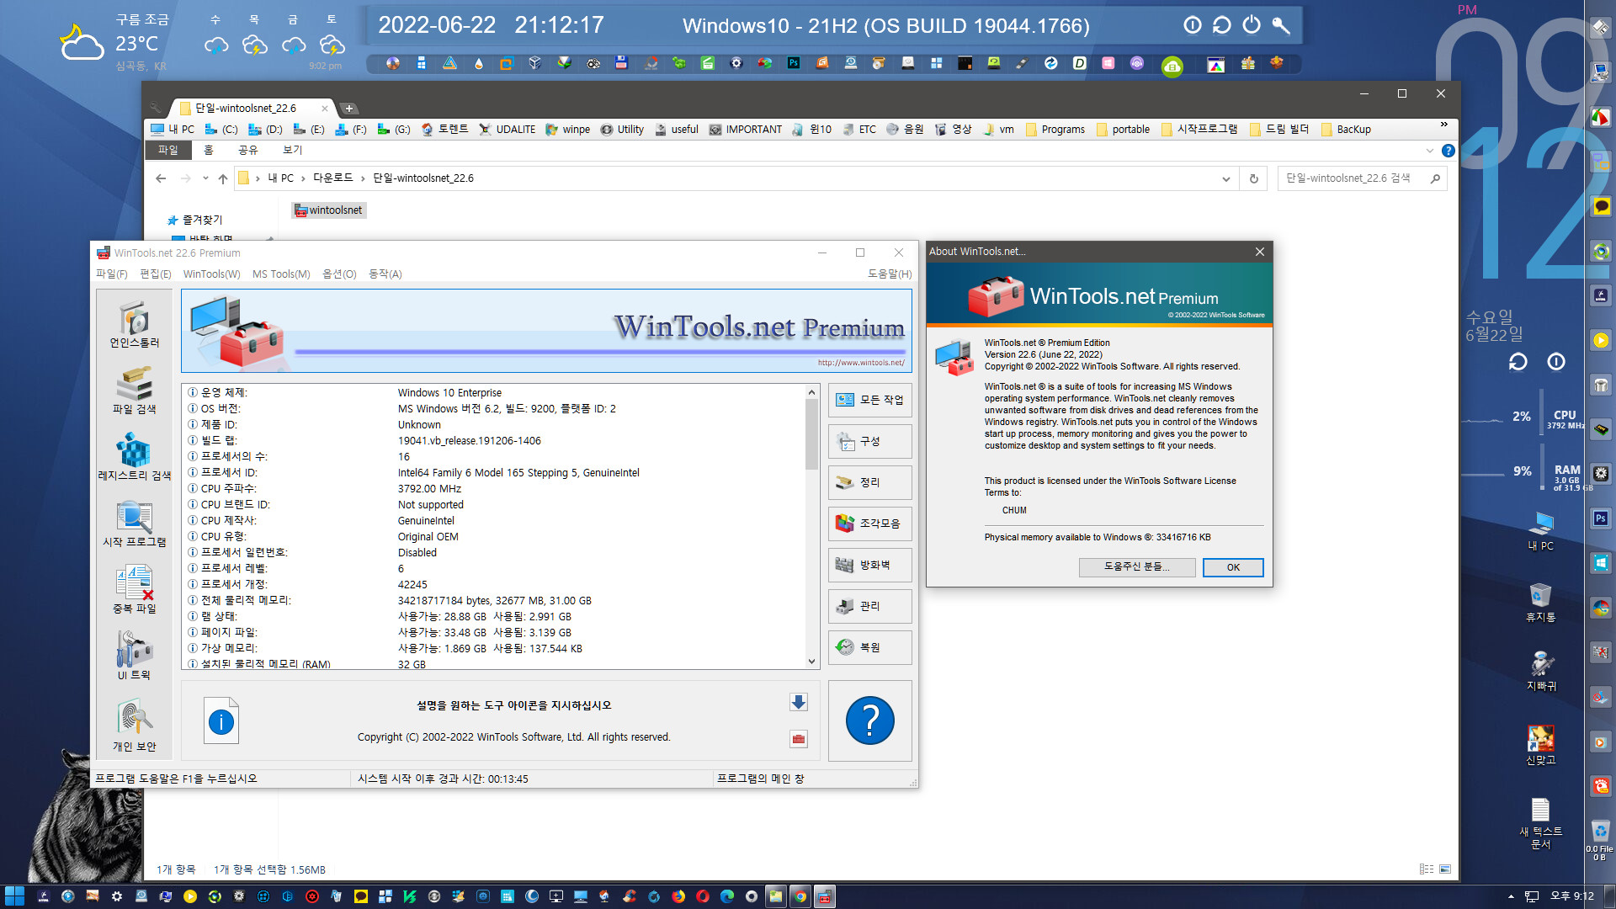Switch Explorer to details view

[1427, 869]
